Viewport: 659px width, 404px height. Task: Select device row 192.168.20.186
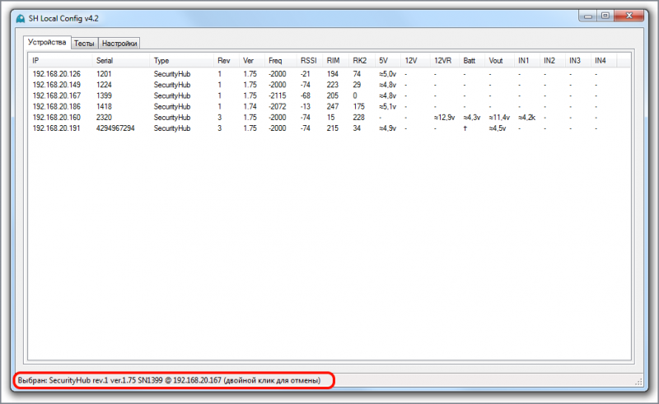[329, 107]
